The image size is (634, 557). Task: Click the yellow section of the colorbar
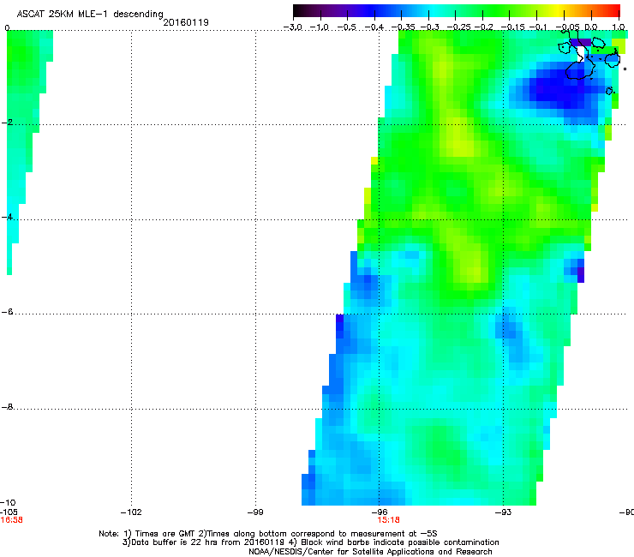click(557, 11)
